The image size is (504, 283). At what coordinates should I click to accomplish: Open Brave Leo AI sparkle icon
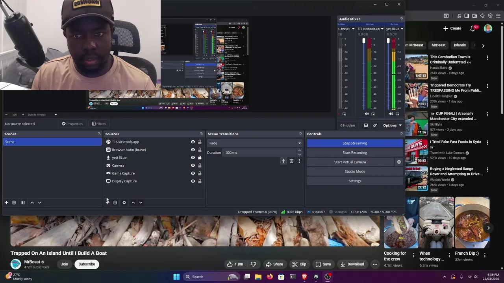point(482,16)
